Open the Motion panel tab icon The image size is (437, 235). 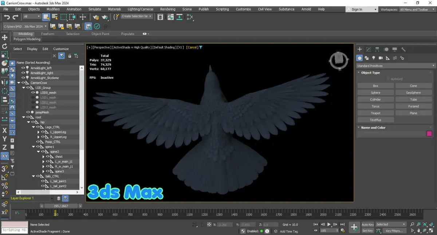click(386, 49)
